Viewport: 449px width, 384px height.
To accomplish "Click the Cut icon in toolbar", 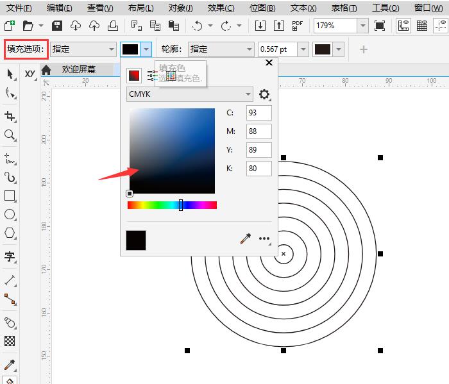I will [x=136, y=26].
